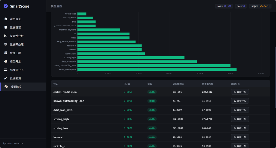276x148 pixels.
Task: Click stable badge in debt_loan_ratio row
Action: pos(152,110)
